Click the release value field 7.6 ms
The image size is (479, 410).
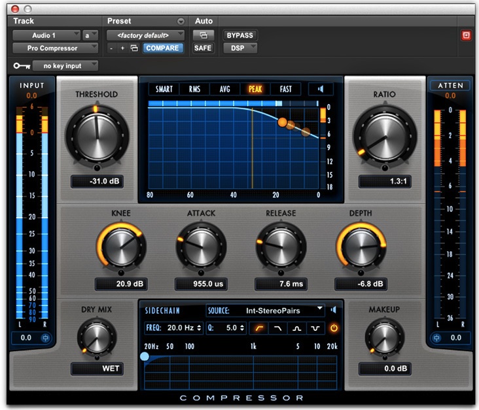coord(281,284)
